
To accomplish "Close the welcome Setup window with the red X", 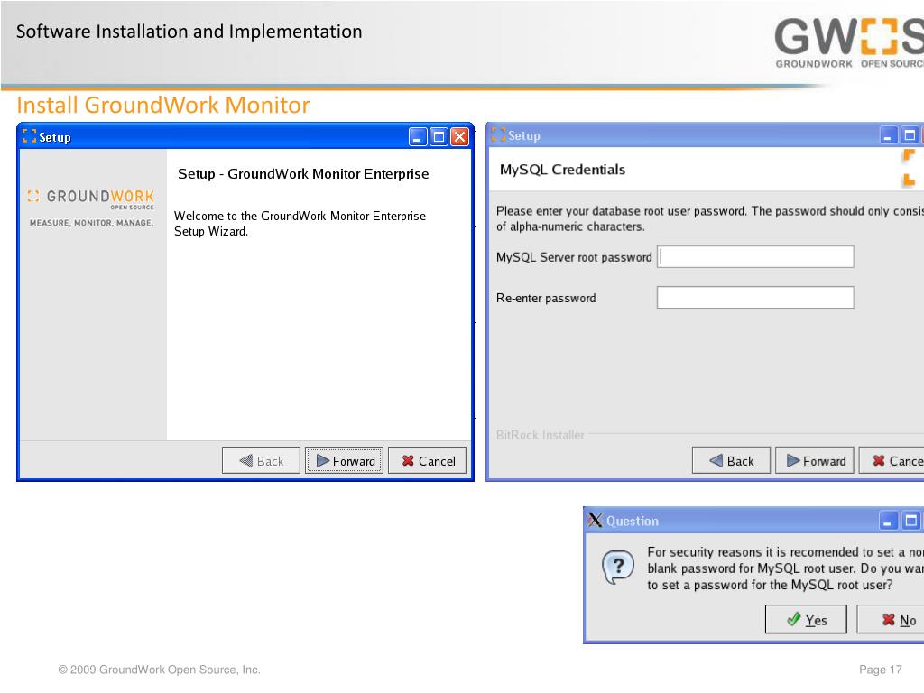I will point(459,137).
